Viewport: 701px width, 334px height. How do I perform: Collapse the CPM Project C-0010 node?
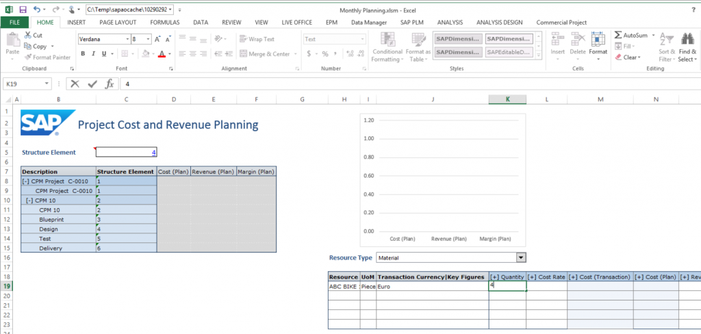click(26, 181)
